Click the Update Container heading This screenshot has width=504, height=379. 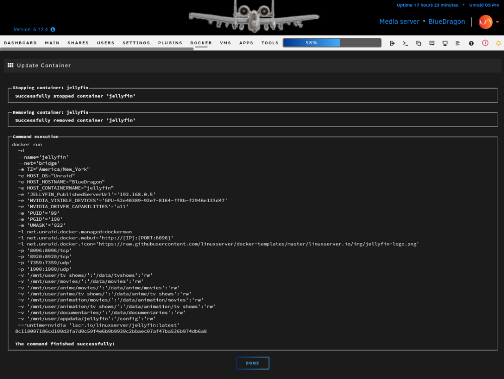tap(44, 65)
